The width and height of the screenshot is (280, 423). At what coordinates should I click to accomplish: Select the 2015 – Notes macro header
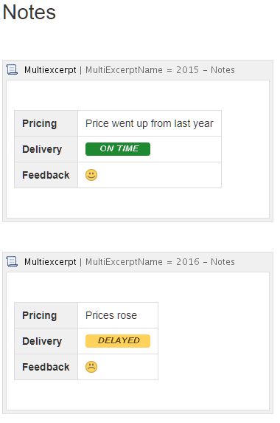tap(138, 70)
